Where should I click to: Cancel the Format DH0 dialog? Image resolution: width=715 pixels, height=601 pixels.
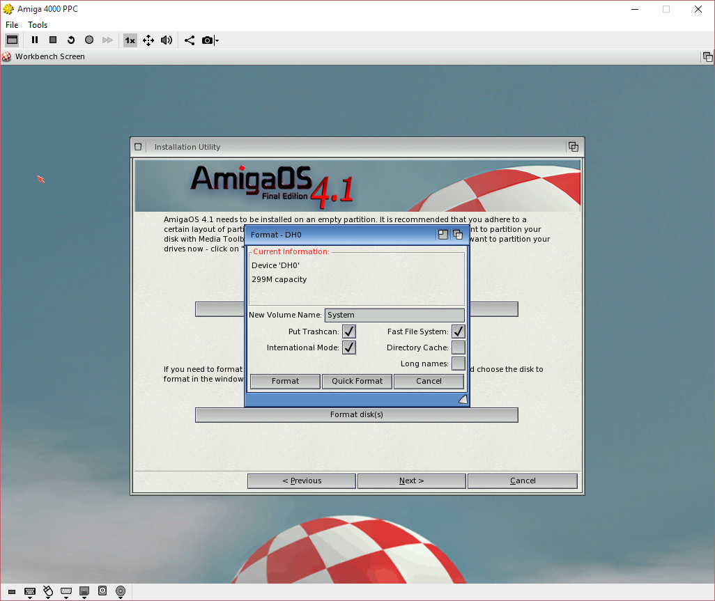(429, 381)
